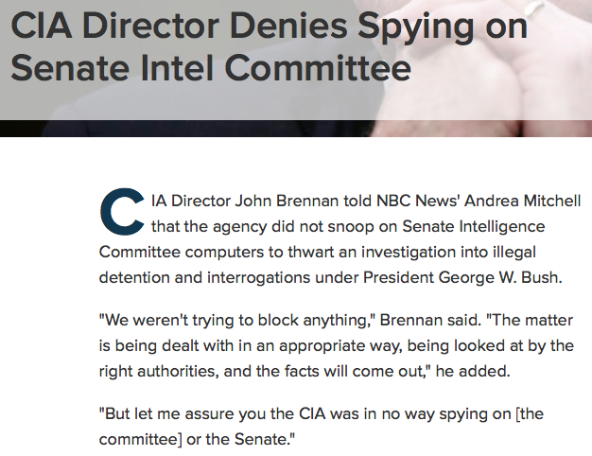Click the final line "committee] or the Senate."
The height and width of the screenshot is (456, 592).
click(197, 439)
